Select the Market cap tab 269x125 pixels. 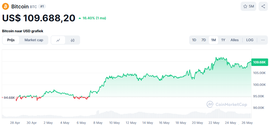34,40
